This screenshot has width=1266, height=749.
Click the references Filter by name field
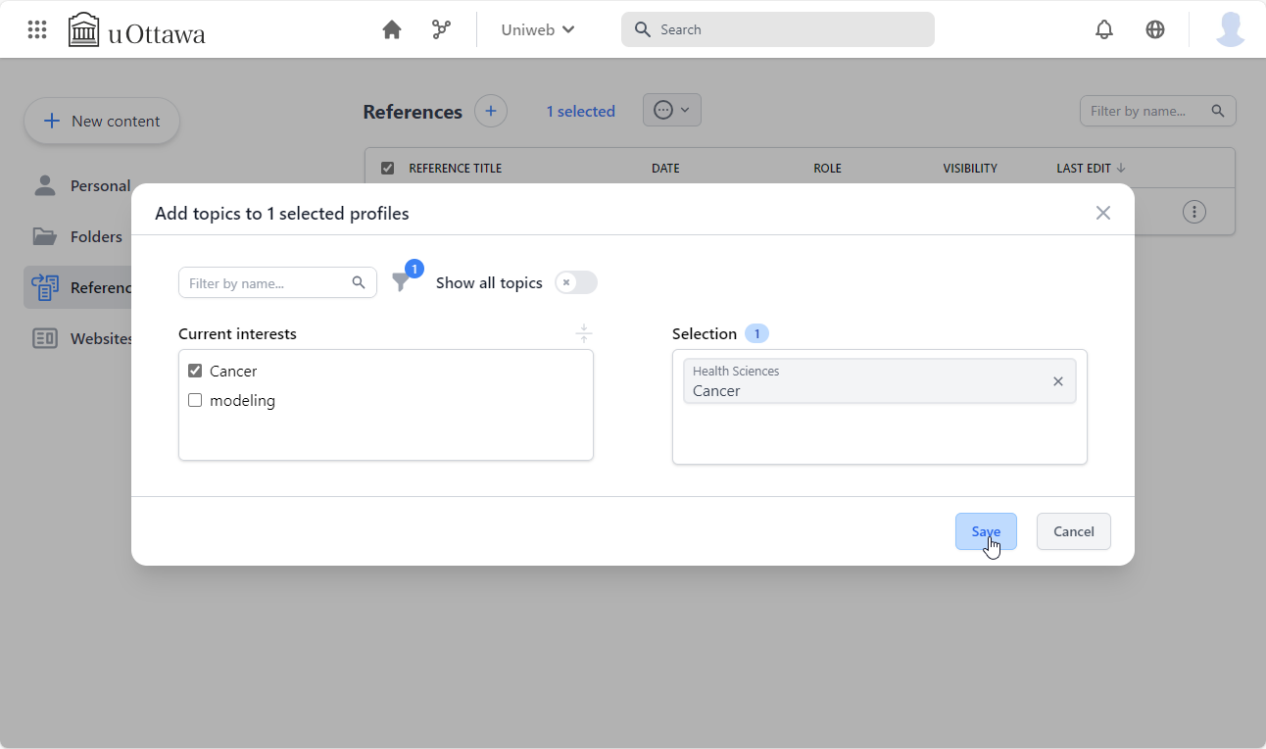(1157, 111)
